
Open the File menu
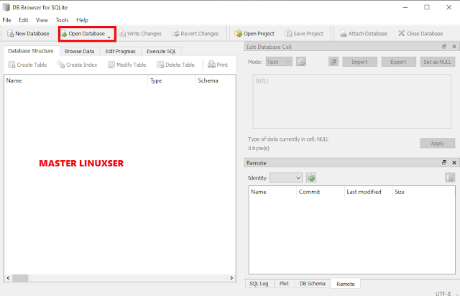(6, 20)
